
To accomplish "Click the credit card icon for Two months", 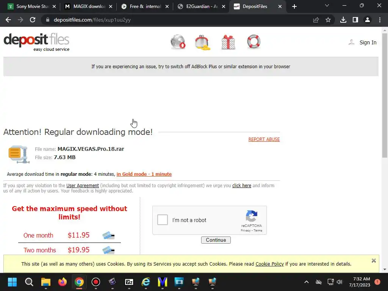I will click(x=108, y=250).
